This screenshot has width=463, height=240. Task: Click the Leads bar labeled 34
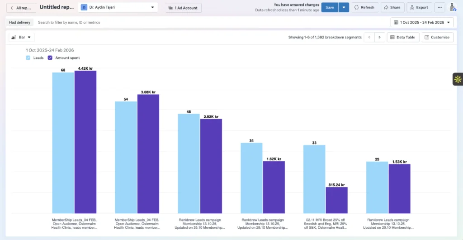[251, 178]
